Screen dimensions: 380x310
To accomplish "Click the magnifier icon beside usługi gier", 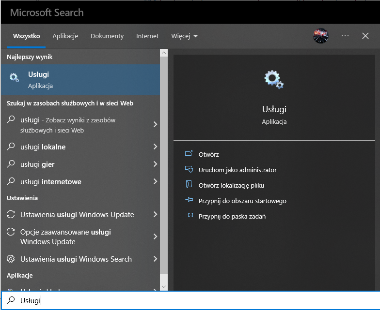I will [11, 164].
